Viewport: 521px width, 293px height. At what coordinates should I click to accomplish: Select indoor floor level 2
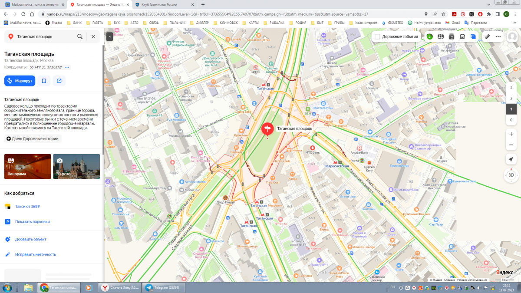click(x=511, y=98)
